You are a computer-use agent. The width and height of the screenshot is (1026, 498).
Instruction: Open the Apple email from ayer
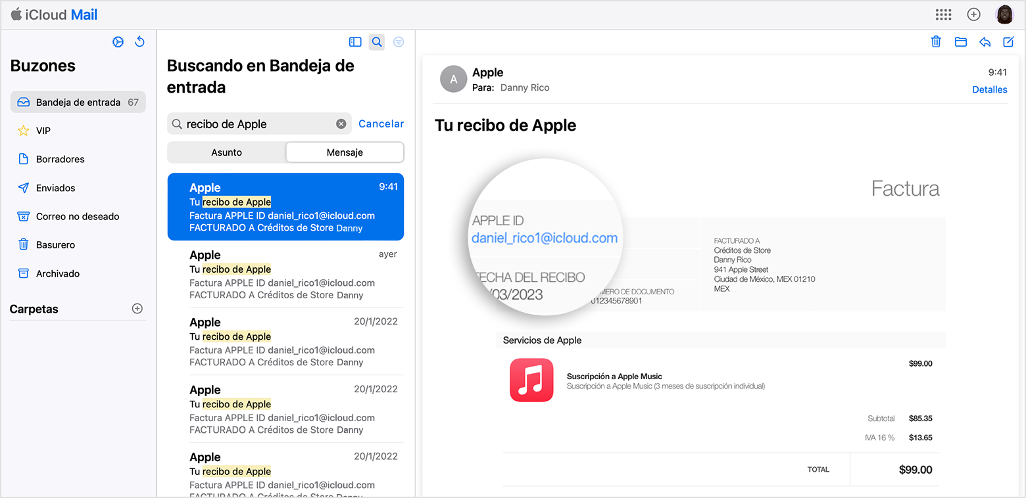click(x=285, y=275)
